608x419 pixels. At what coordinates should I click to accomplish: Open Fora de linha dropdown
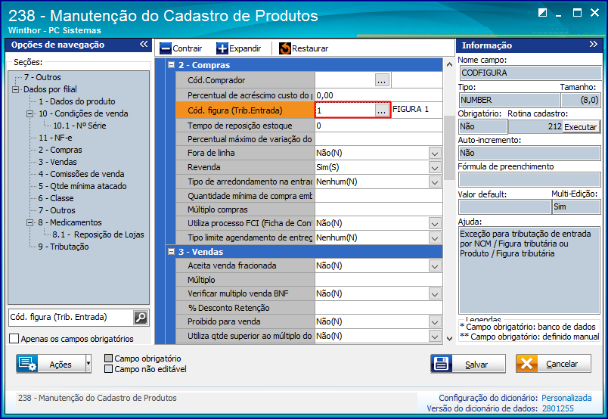435,154
